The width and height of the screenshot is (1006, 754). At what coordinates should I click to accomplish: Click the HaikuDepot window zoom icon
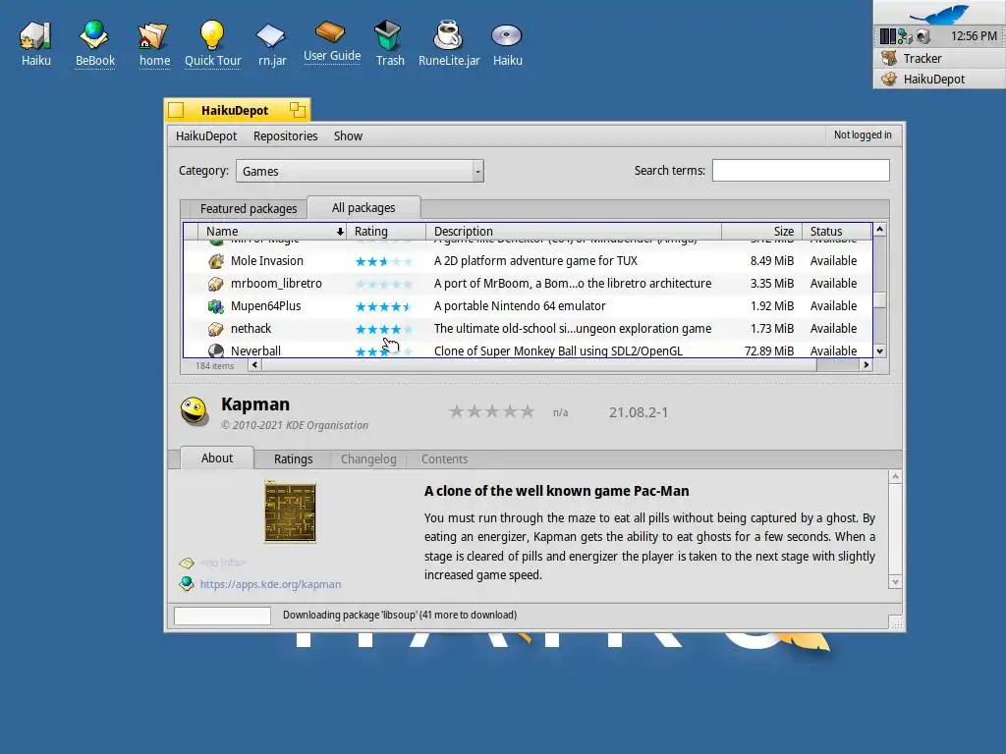point(297,110)
